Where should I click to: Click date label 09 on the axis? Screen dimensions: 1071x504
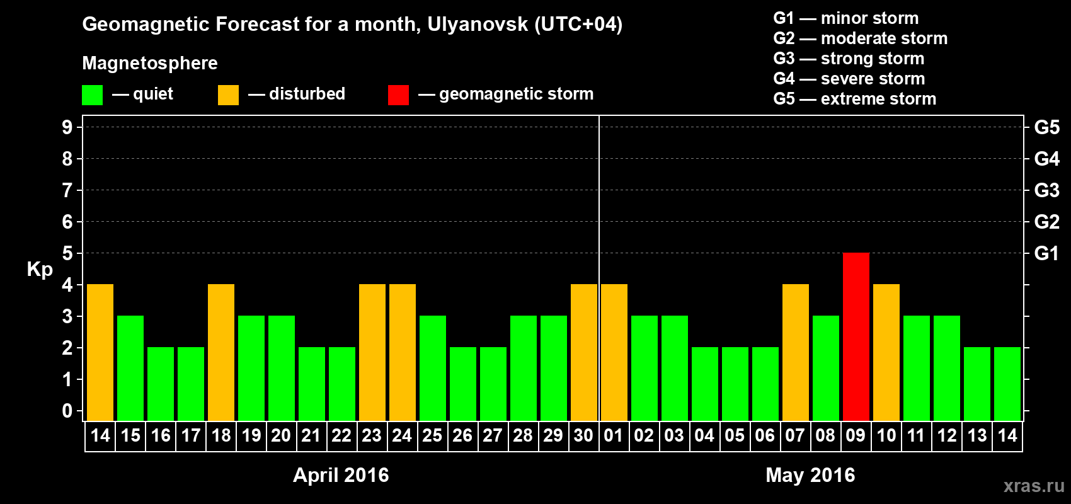click(x=856, y=436)
